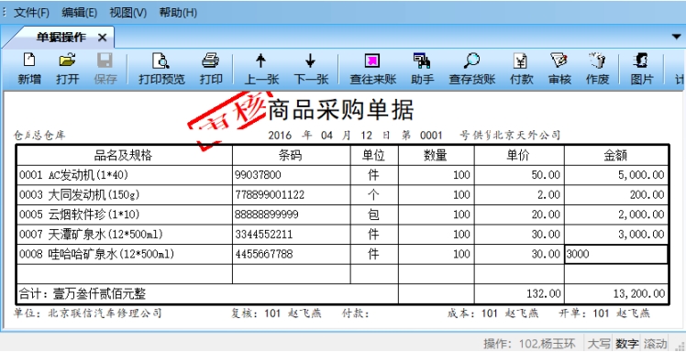The image size is (686, 352).
Task: Click the 条码 column header
Action: point(292,155)
